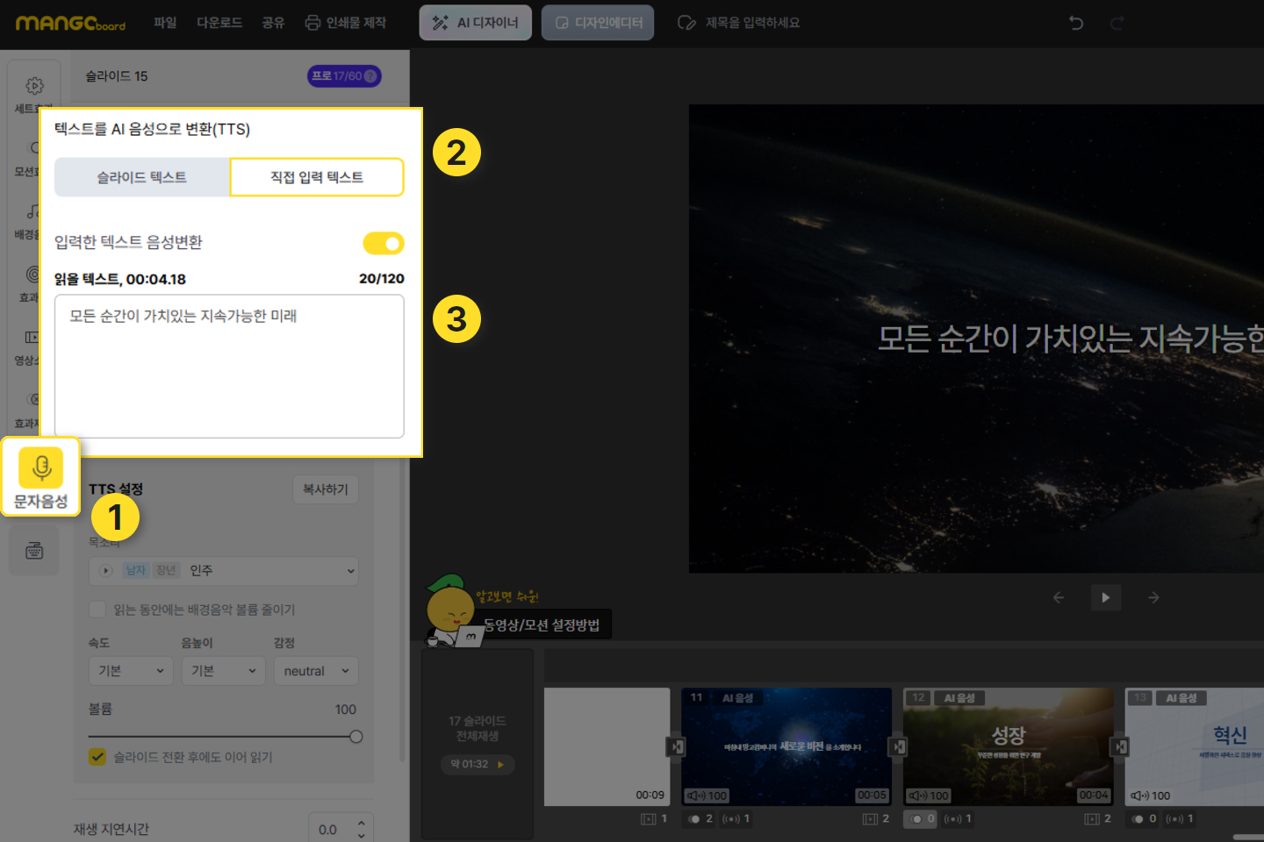Go to next slide arrow
This screenshot has width=1264, height=842.
[1153, 597]
